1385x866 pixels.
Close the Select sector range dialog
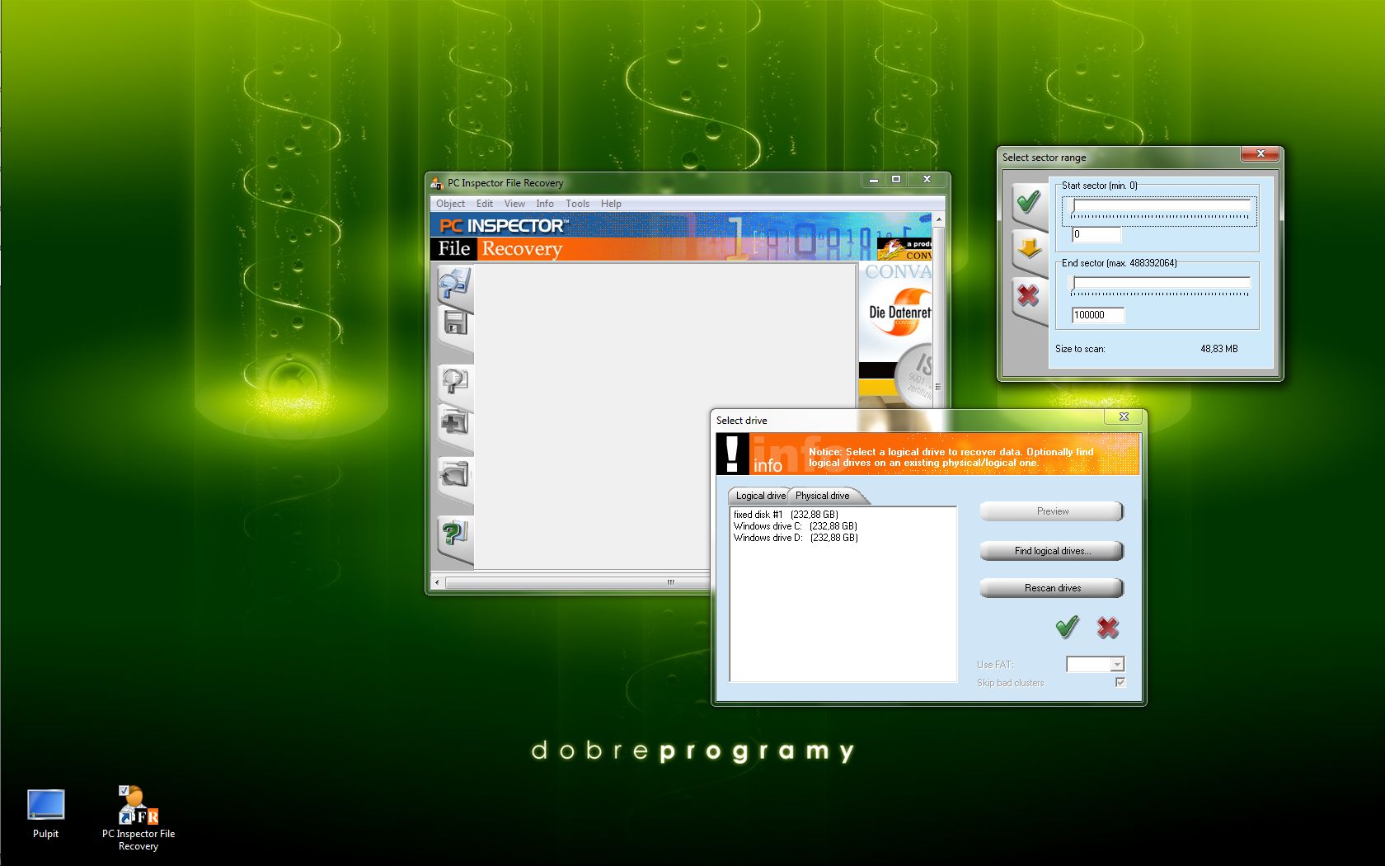click(1260, 154)
